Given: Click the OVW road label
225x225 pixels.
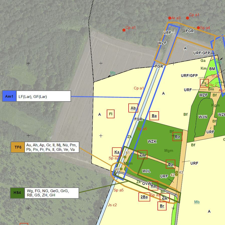Looking at the screenshot, I should point(147,183).
